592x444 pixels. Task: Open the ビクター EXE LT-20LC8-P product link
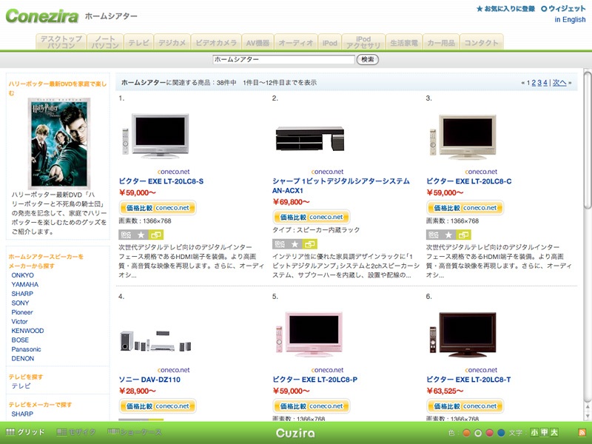click(x=315, y=380)
